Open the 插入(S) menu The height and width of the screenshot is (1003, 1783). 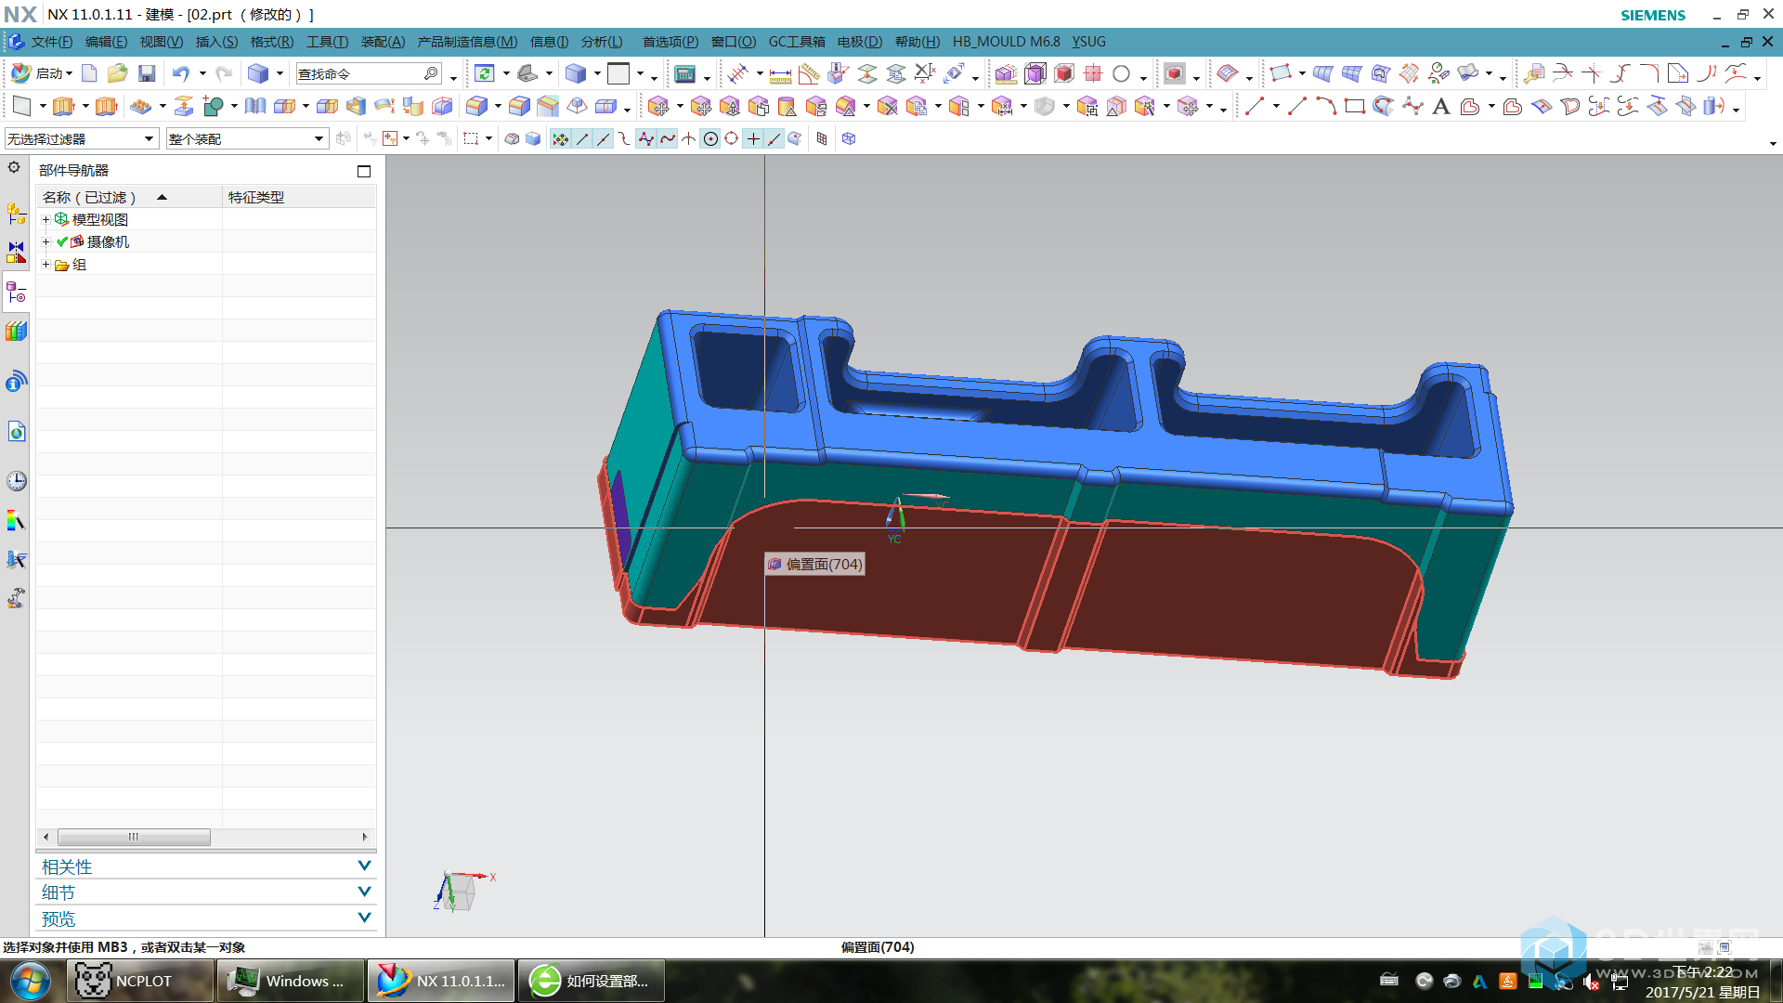pyautogui.click(x=216, y=42)
